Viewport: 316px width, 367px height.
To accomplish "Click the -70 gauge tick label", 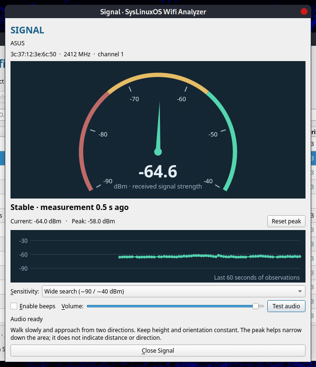I will click(134, 99).
